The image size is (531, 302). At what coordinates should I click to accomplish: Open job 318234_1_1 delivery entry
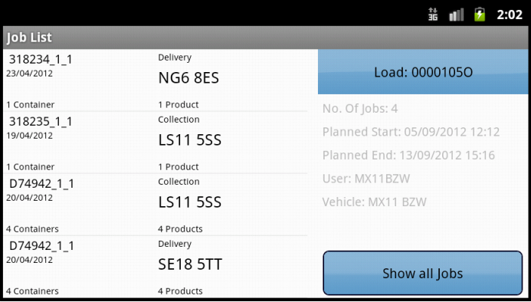(156, 80)
